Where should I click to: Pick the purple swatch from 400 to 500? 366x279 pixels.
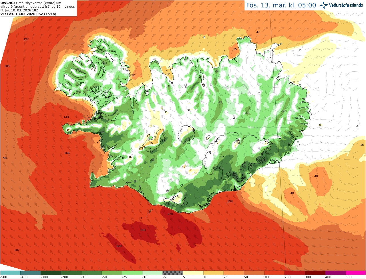coord(335,273)
